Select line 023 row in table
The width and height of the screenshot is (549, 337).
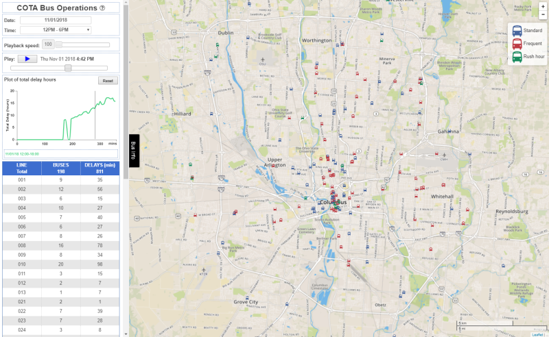(61, 321)
